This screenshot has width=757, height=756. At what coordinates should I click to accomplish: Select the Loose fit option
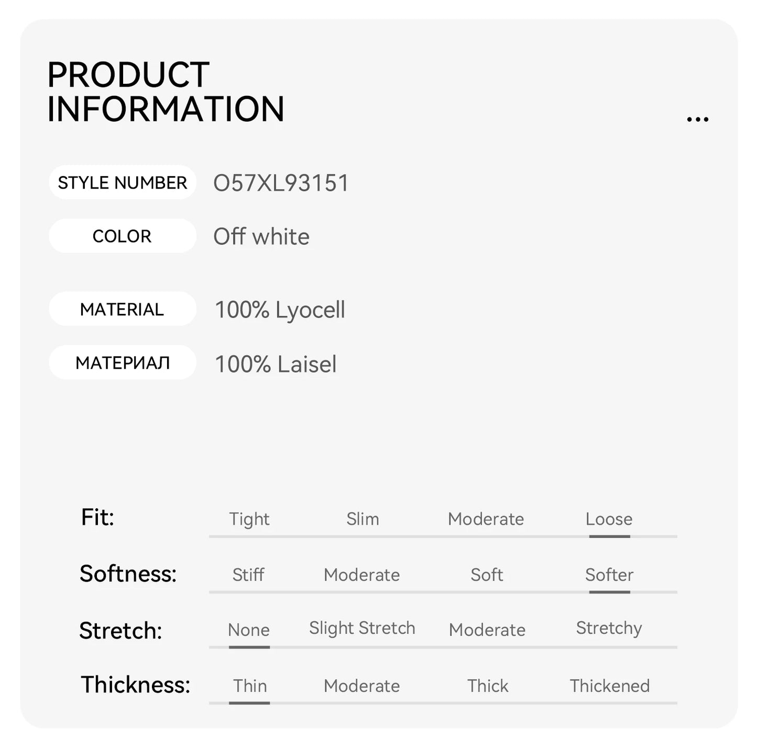609,519
